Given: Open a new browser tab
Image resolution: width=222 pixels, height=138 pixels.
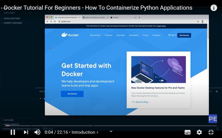Looking at the screenshot, I should 139,17.
